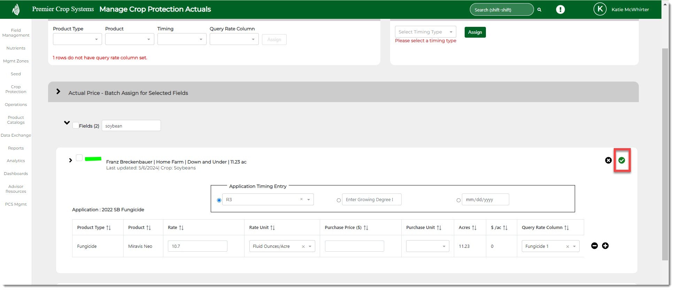Go to Crop Protection in sidebar

click(x=16, y=89)
